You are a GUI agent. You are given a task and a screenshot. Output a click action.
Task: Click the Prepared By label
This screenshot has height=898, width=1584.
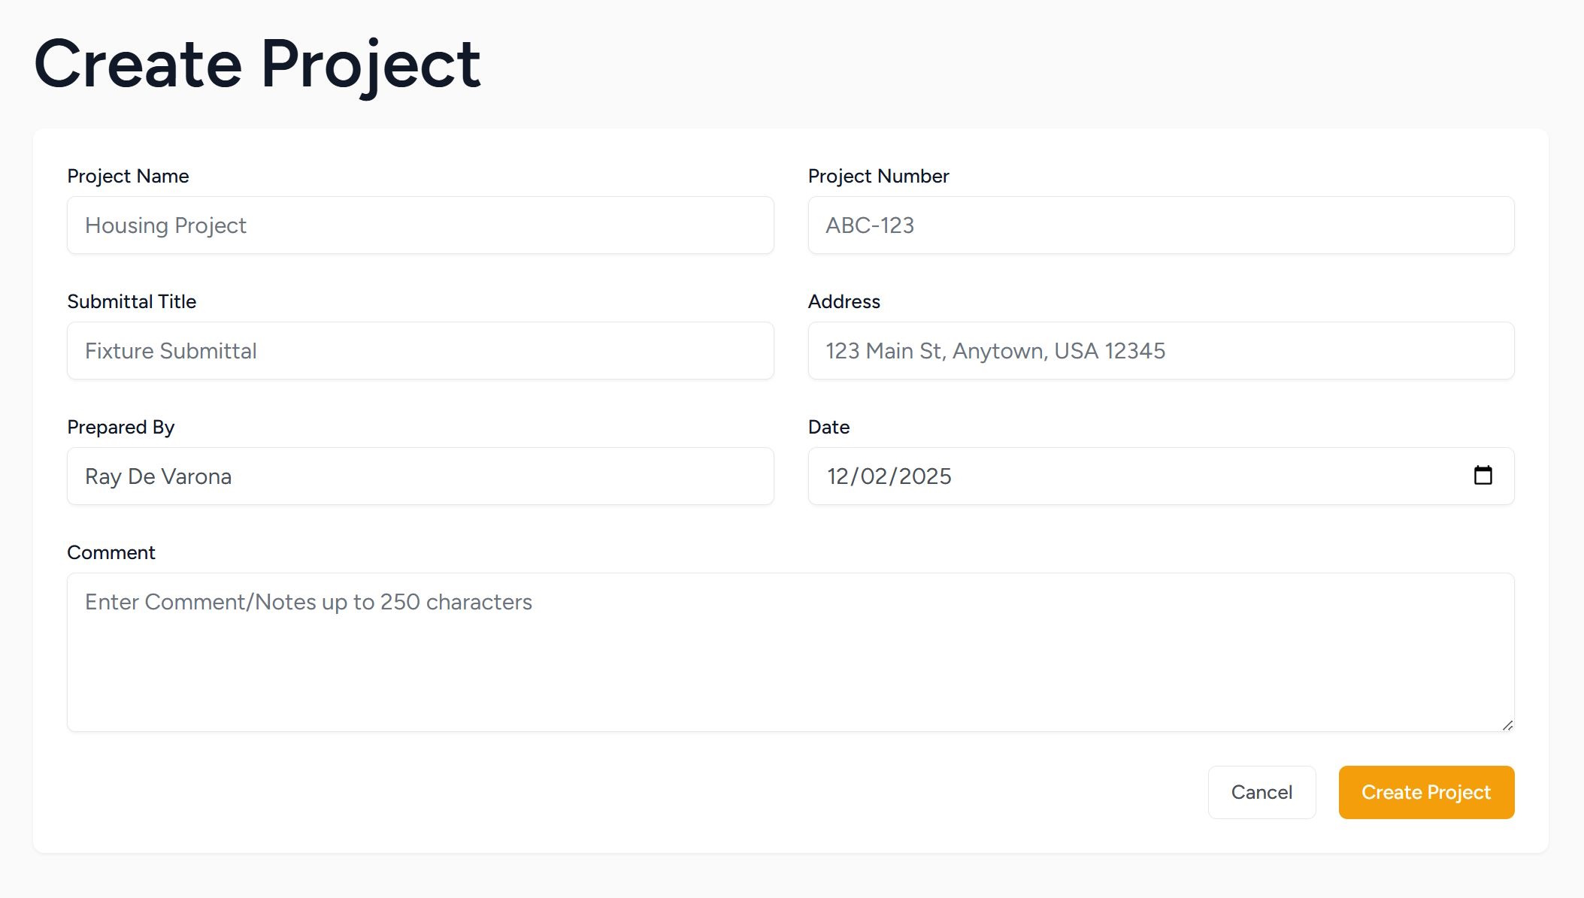(121, 427)
